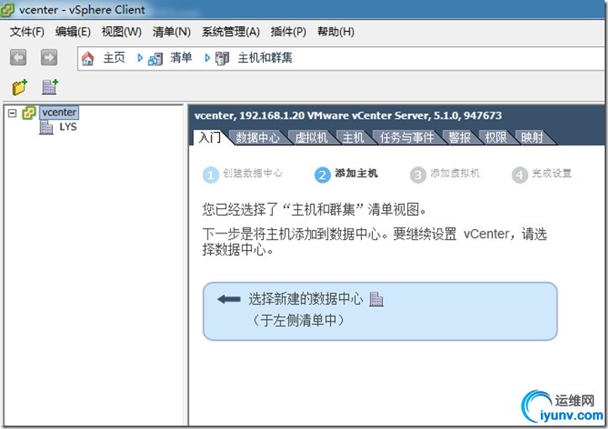608x429 pixels.
Task: Collapse the vcenter tree node
Action: click(x=13, y=113)
